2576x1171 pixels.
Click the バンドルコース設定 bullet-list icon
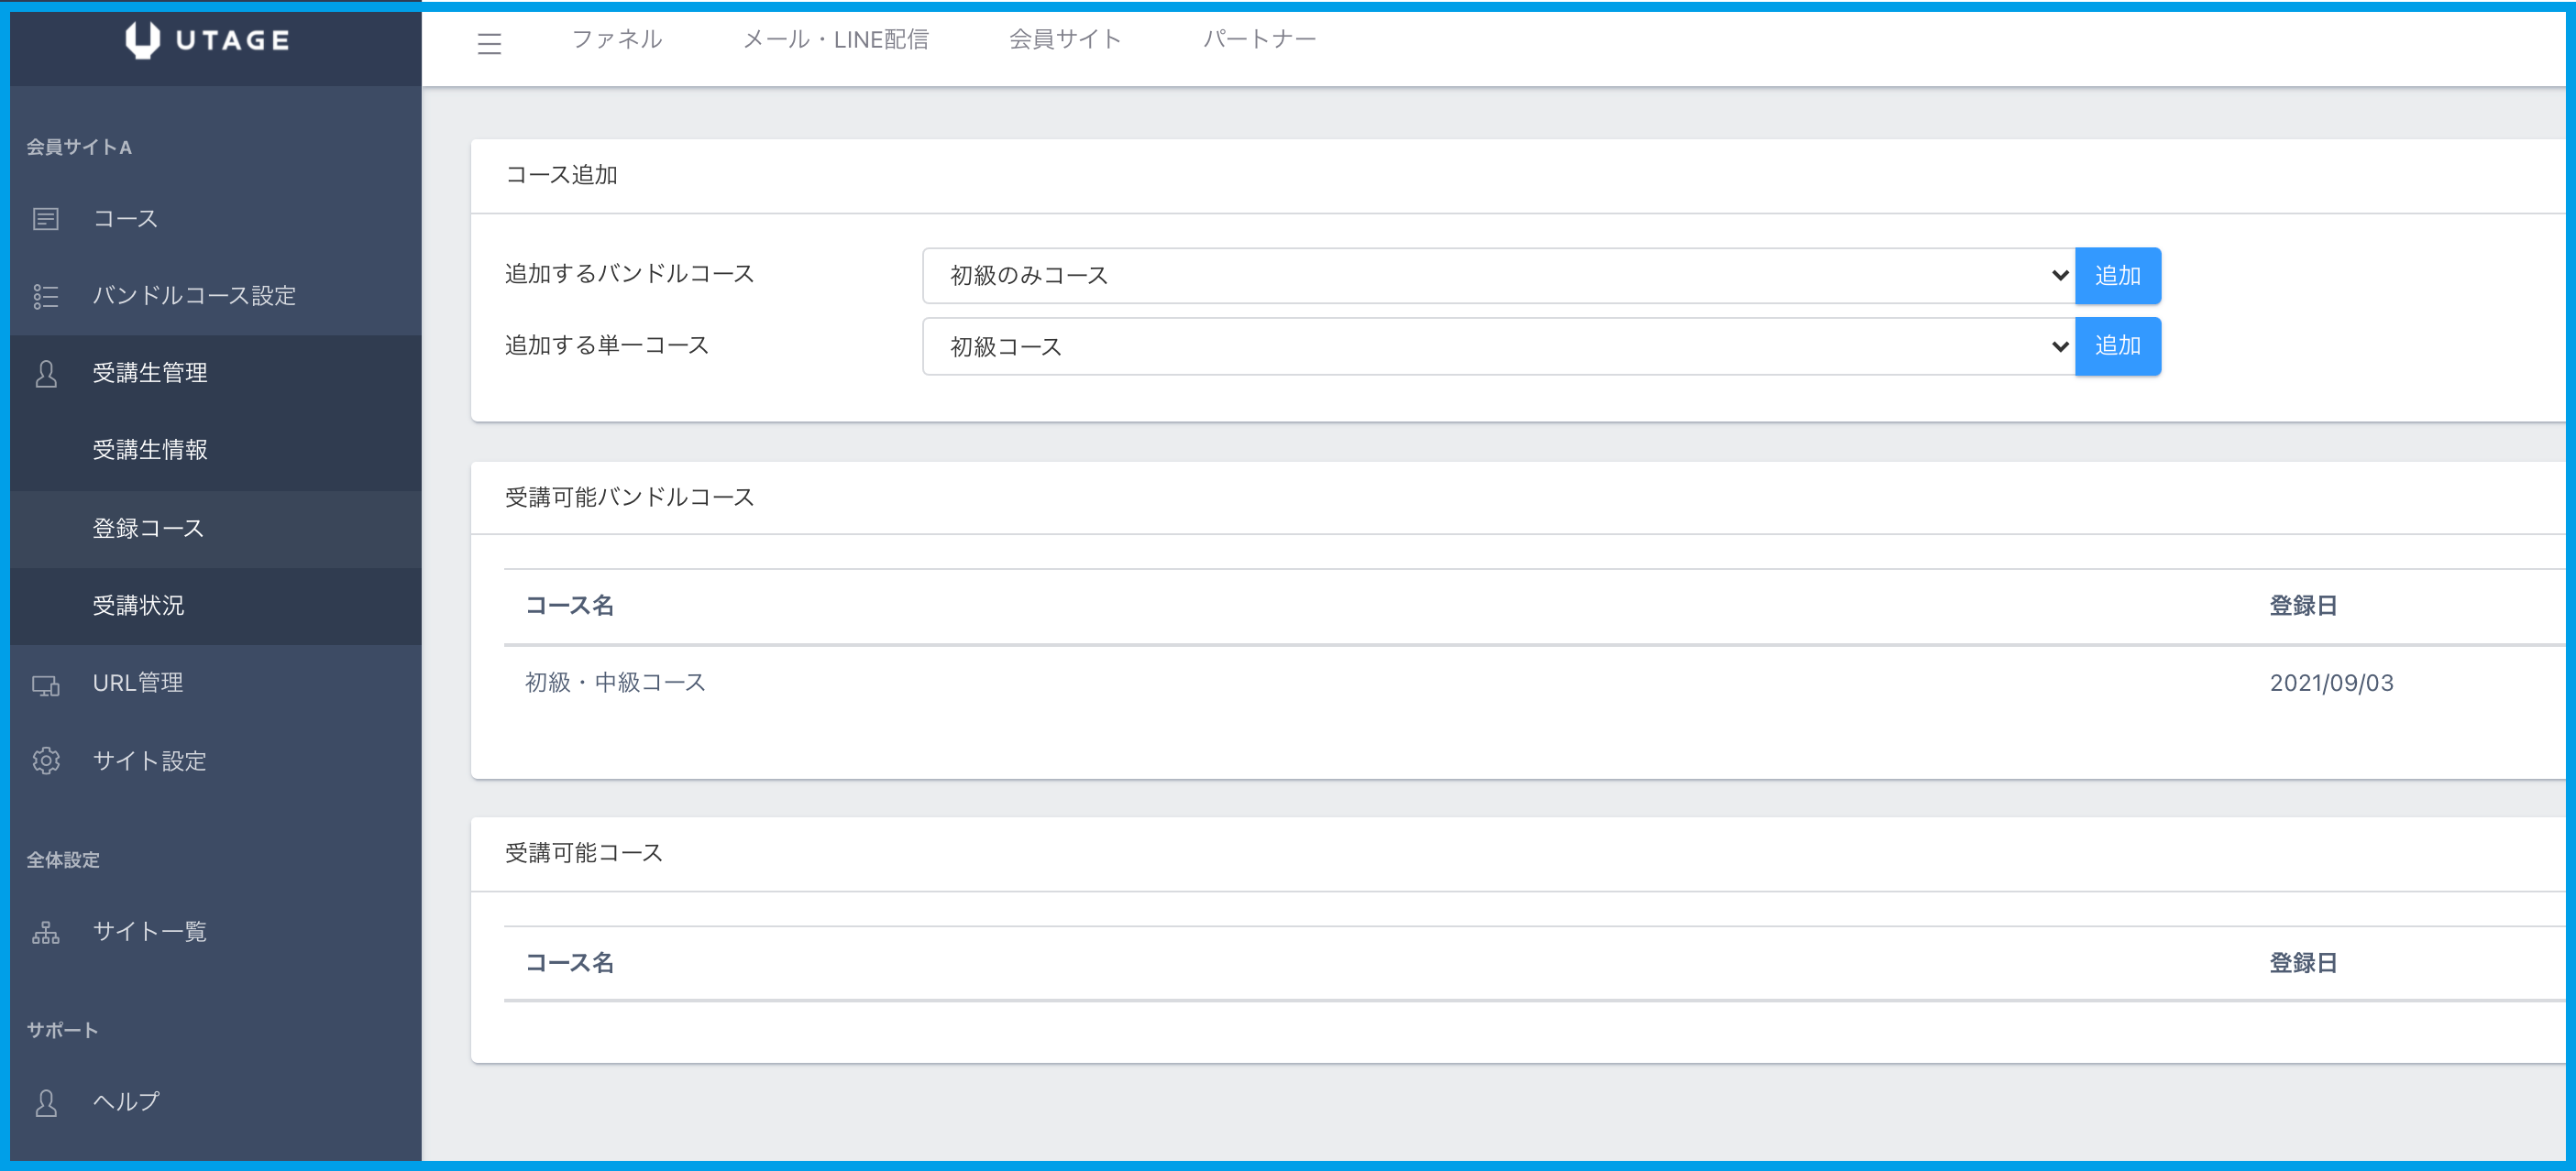[x=46, y=296]
